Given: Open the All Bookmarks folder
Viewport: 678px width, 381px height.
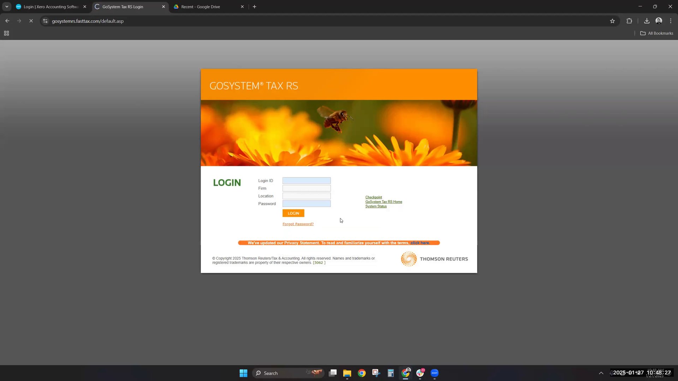Looking at the screenshot, I should pos(656,33).
